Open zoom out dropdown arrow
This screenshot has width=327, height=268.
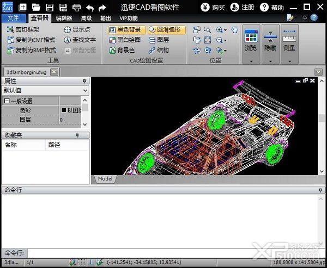[x=225, y=40]
